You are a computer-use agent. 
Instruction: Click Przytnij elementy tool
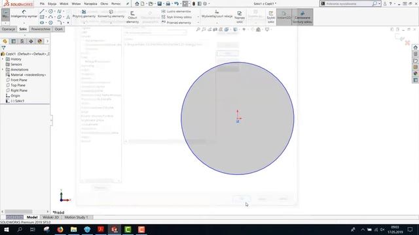(84, 14)
